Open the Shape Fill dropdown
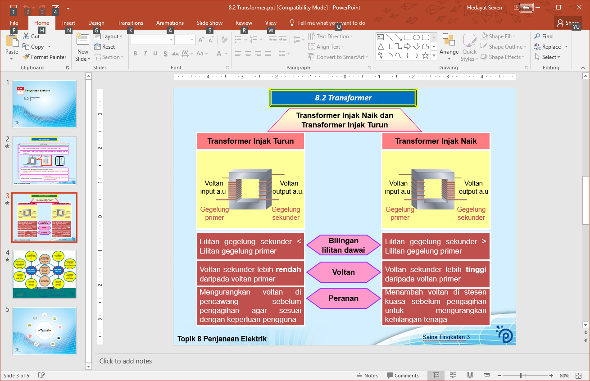This screenshot has height=381, width=590. 499,36
